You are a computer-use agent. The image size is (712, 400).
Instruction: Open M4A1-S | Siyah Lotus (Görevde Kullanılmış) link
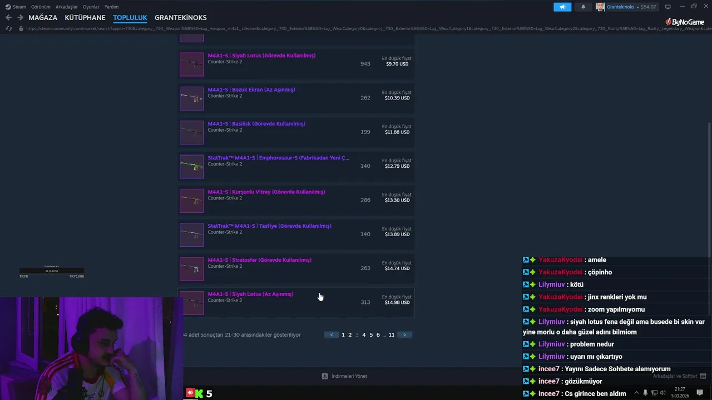[x=261, y=56]
